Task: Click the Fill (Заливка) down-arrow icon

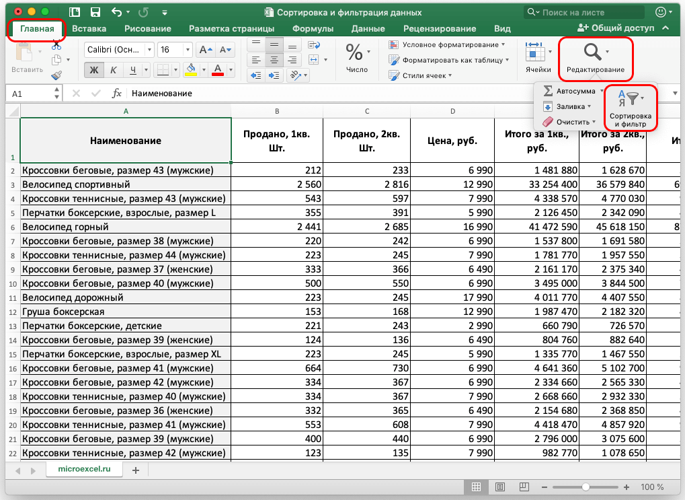Action: tap(548, 106)
